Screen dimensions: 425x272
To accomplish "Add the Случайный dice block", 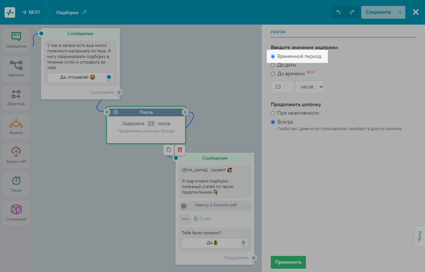I will [x=16, y=210].
